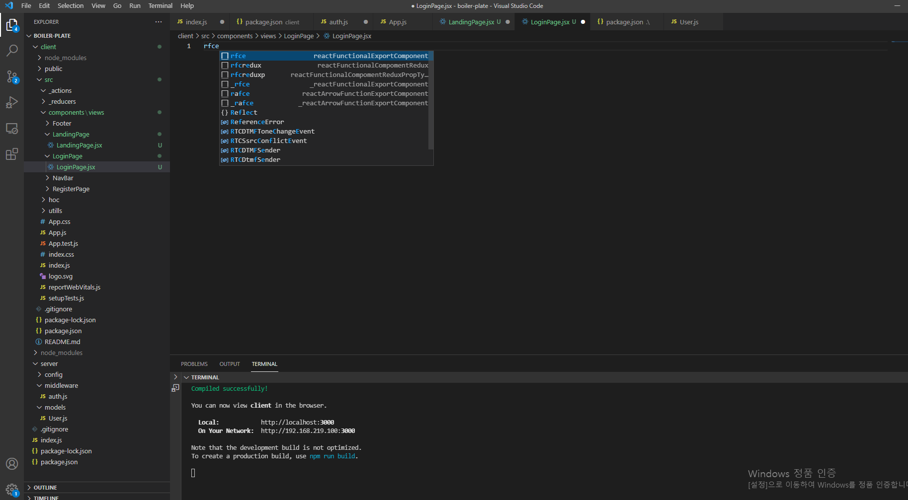The image size is (908, 500).
Task: Open Run and Debug view icon
Action: point(12,102)
